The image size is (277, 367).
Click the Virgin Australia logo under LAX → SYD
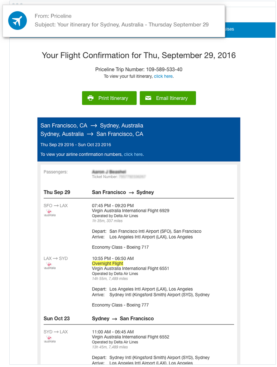tap(49, 266)
